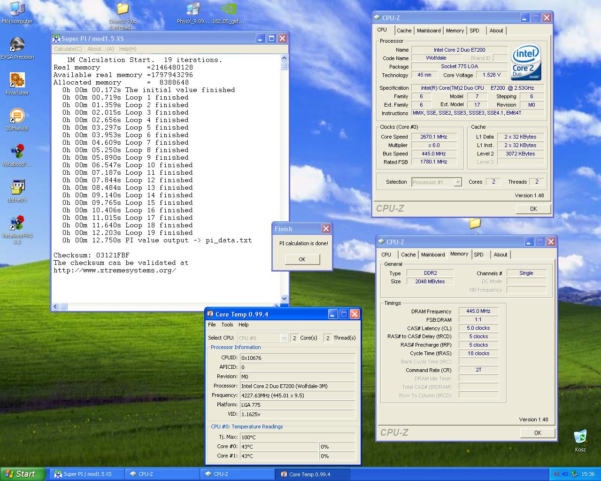This screenshot has height=481, width=601.
Task: Click the top CPU-Z window title icon
Action: [377, 17]
